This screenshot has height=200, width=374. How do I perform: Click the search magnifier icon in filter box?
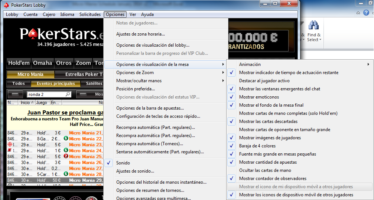click(68, 94)
